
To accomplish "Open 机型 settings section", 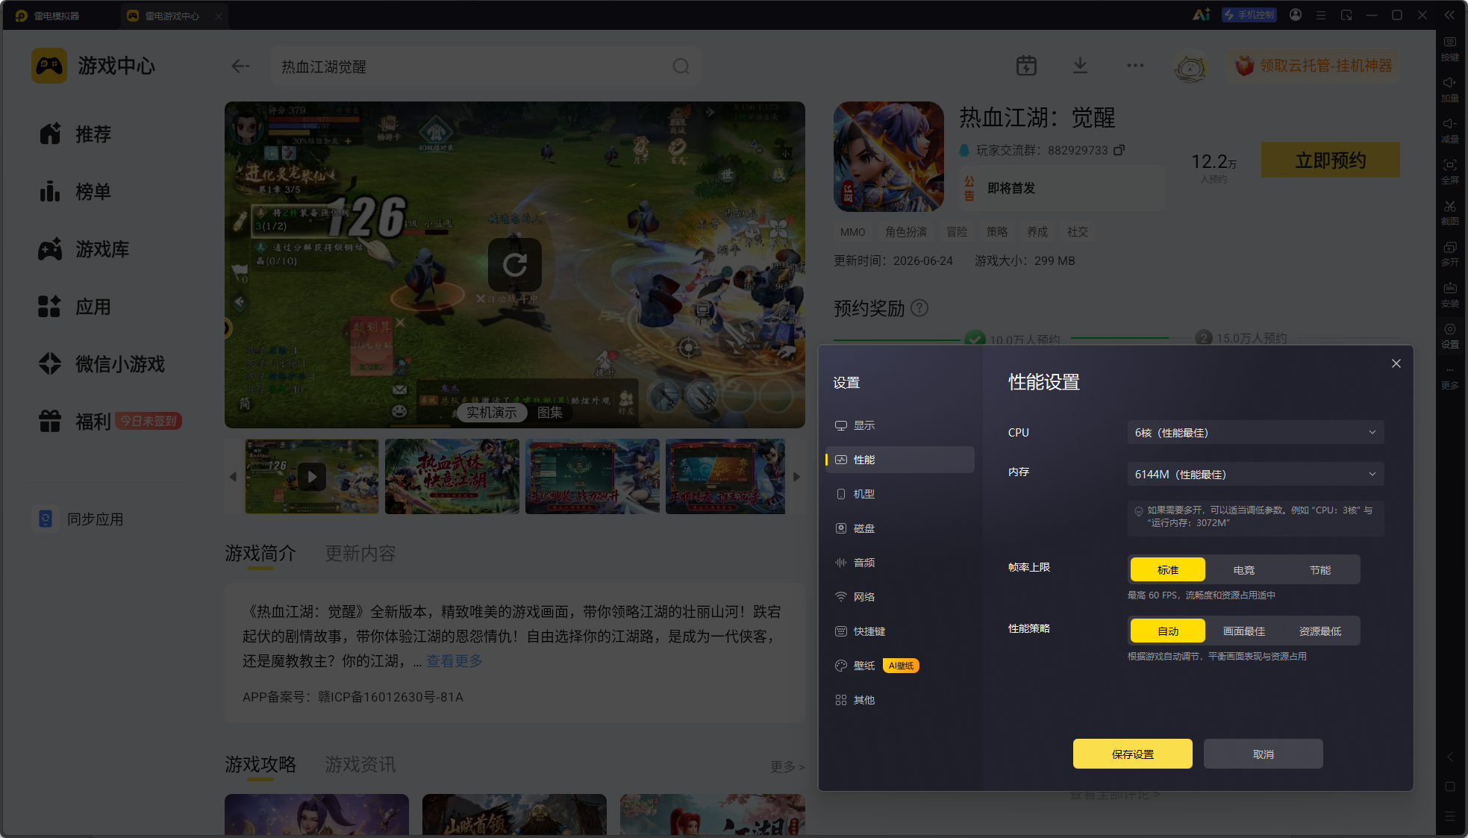I will 899,494.
